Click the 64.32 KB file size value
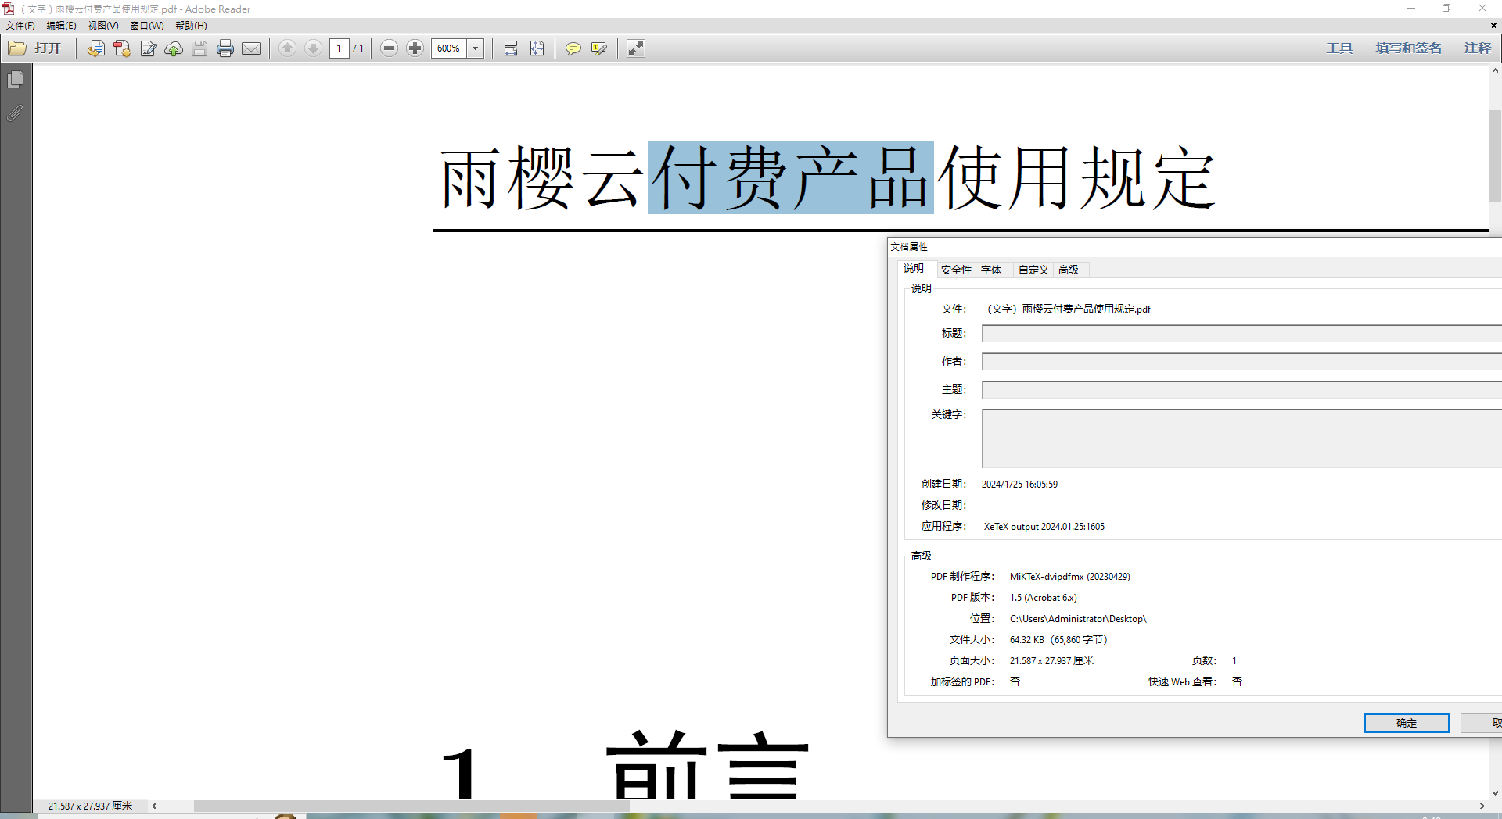This screenshot has width=1502, height=819. 1058,640
